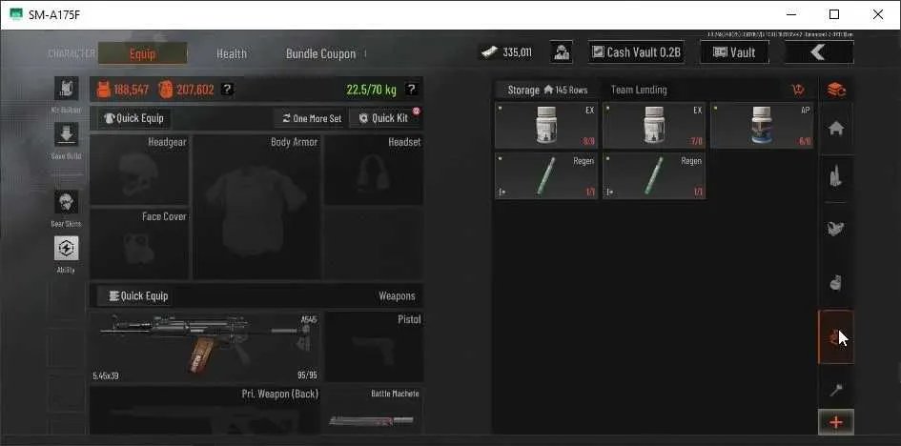901x446 pixels.
Task: Switch to the Team Lending tab
Action: pyautogui.click(x=639, y=91)
